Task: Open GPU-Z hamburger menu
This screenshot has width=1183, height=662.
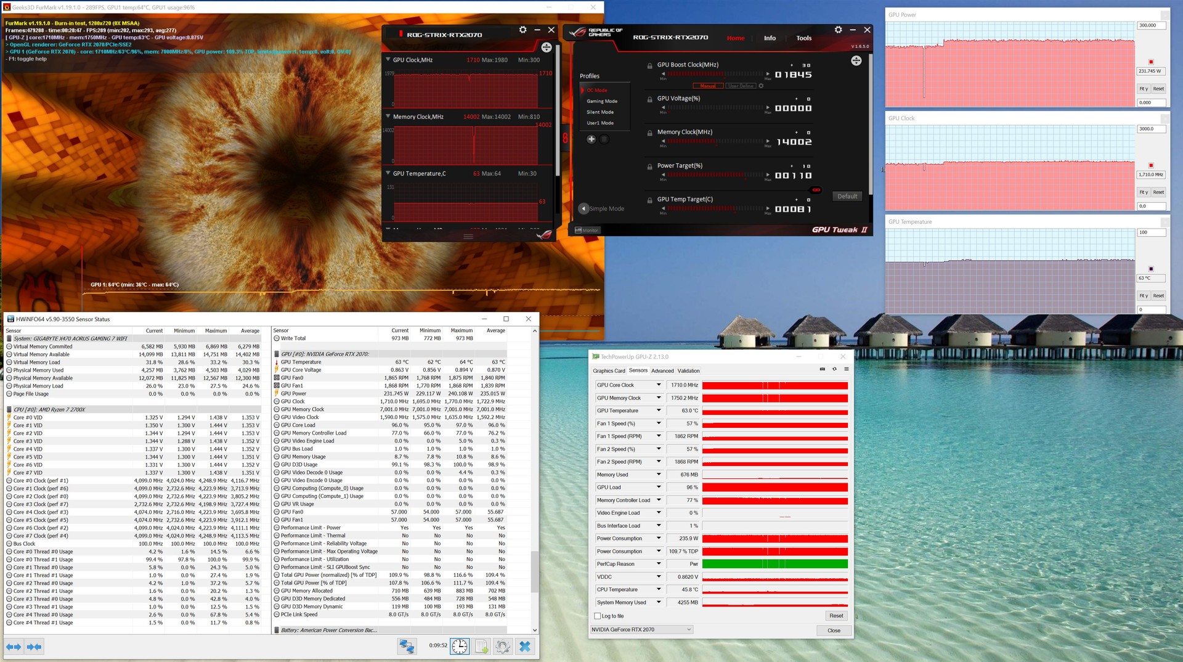Action: 847,369
